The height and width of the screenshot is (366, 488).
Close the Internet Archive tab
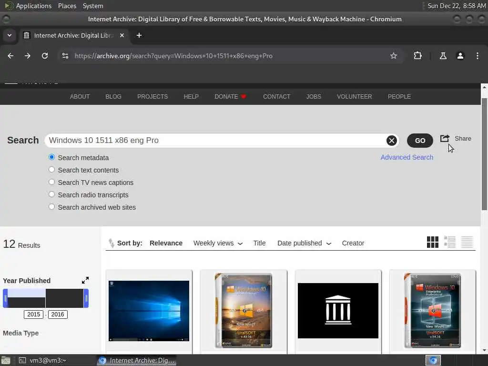pyautogui.click(x=122, y=35)
